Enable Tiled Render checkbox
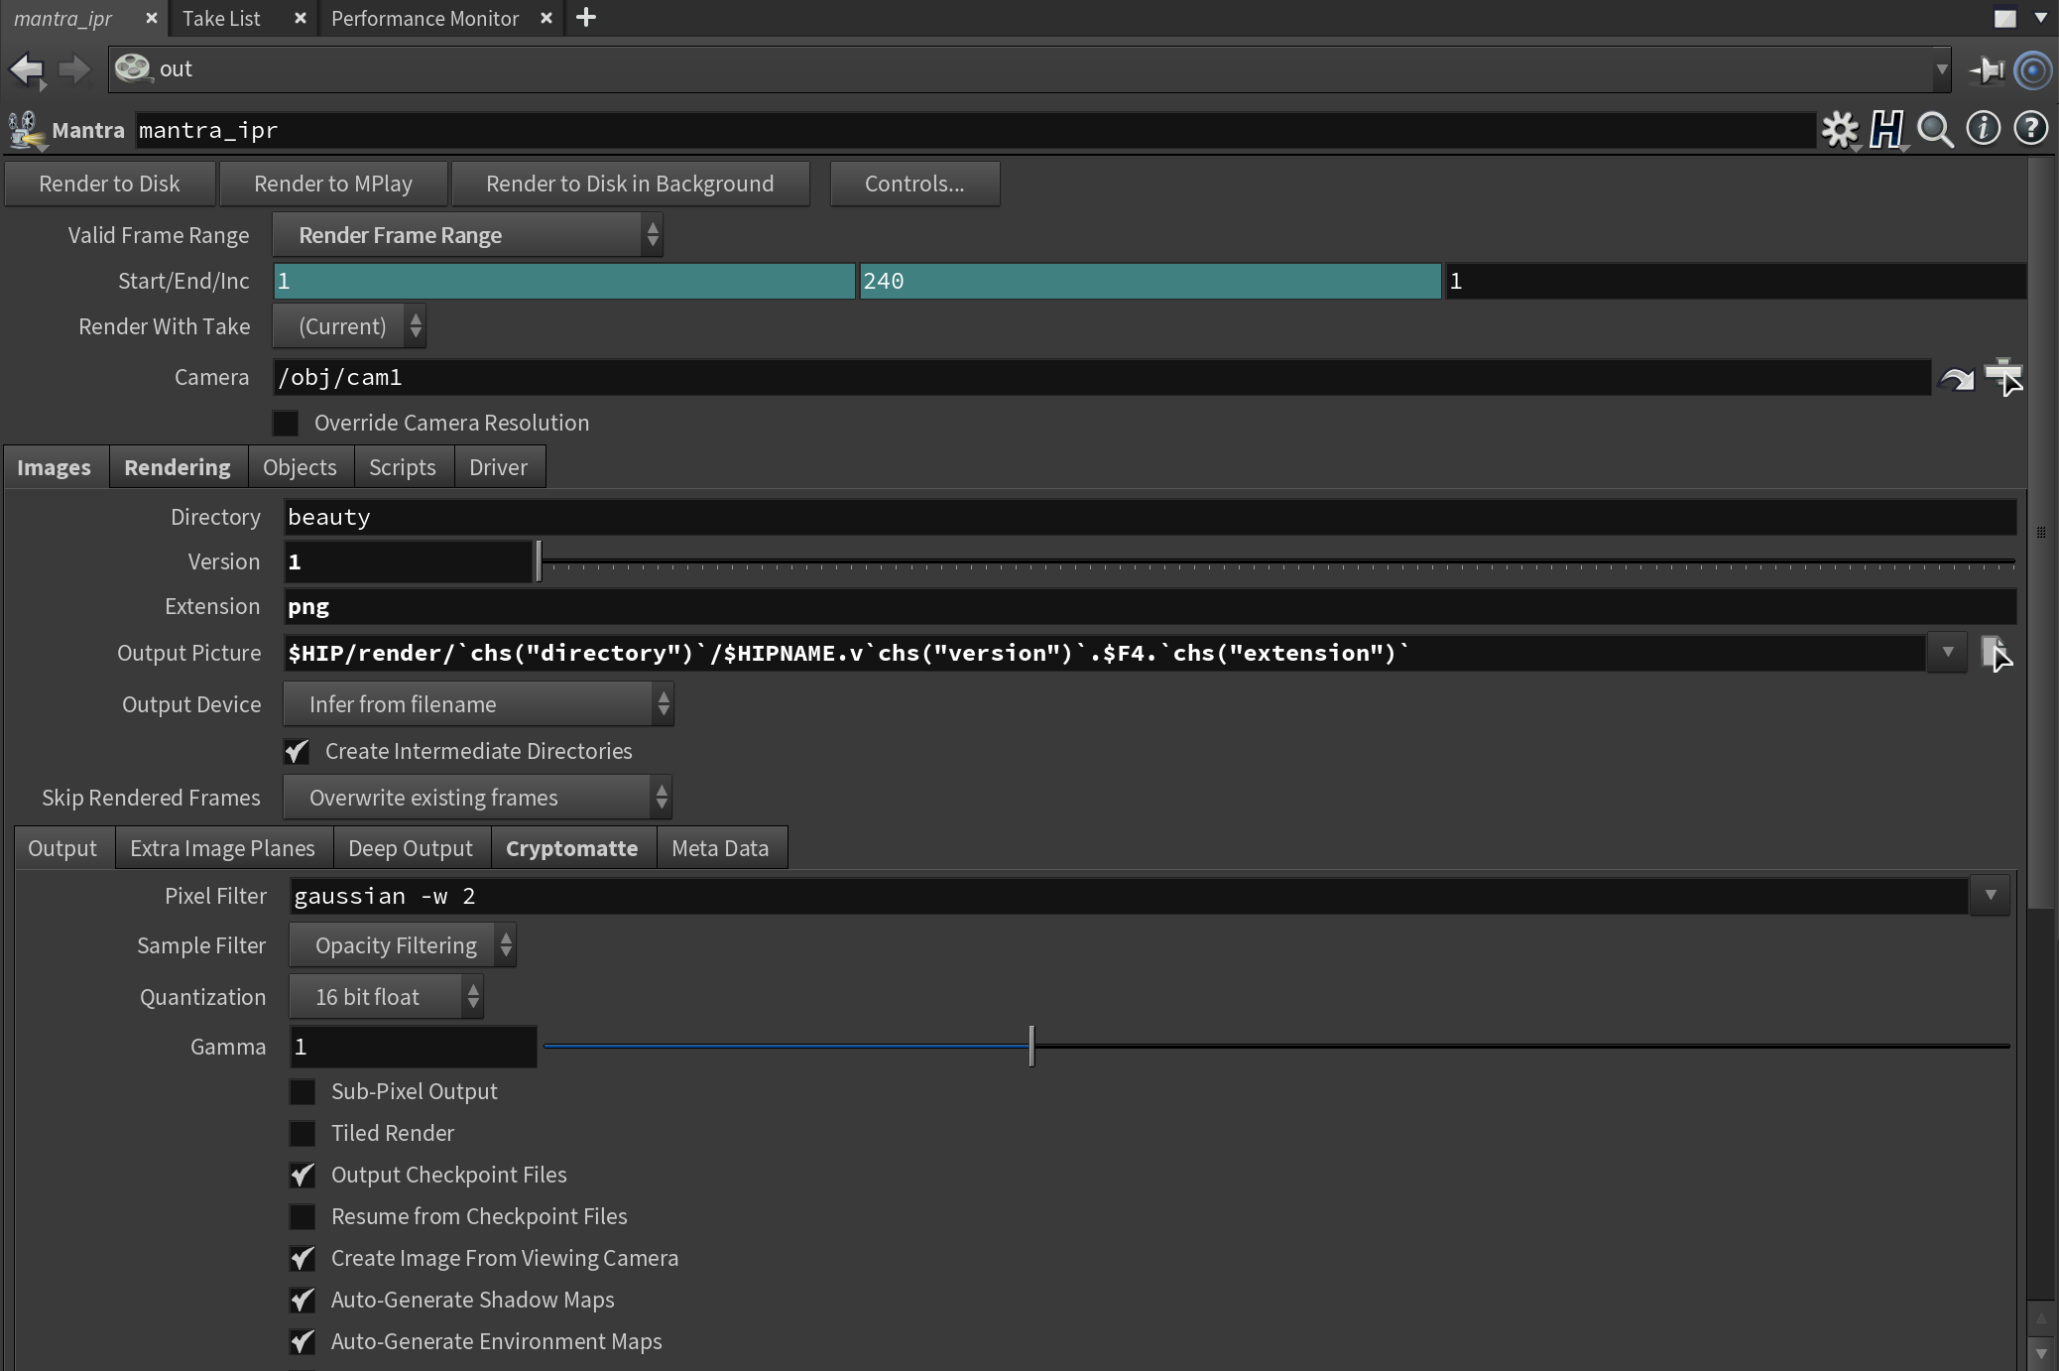2059x1371 pixels. [303, 1133]
